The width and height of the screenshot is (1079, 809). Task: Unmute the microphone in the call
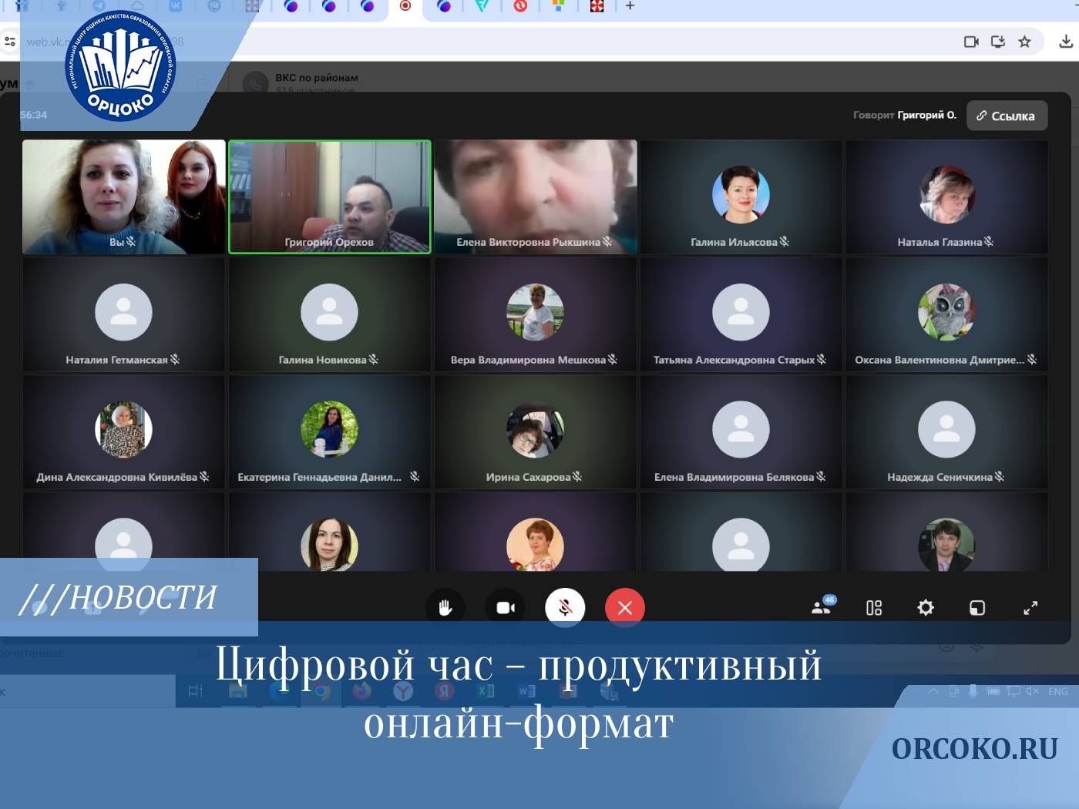pos(565,608)
